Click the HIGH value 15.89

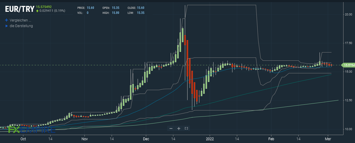pos(115,13)
